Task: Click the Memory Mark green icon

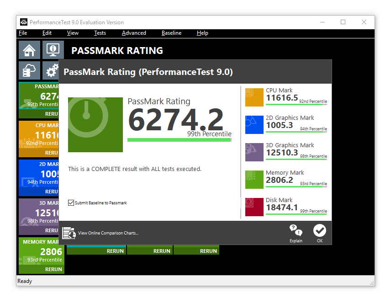Action: pyautogui.click(x=254, y=180)
